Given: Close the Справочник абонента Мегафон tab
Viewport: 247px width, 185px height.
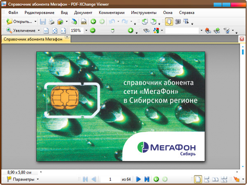Looking at the screenshot, I should [x=67, y=37].
